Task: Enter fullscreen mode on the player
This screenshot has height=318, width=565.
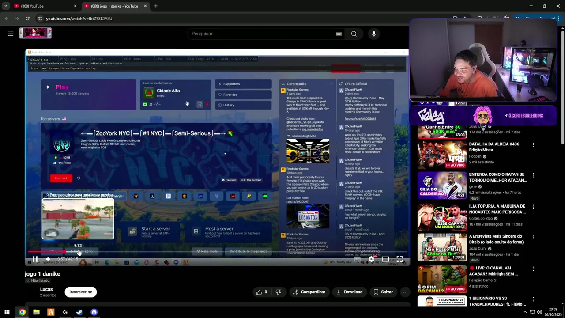Action: 399,259
